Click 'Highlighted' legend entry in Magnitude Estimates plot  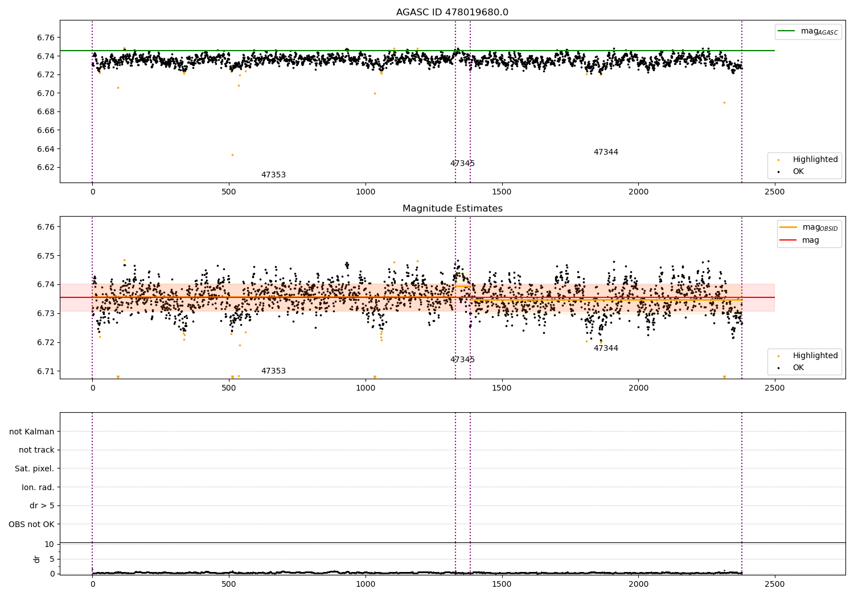(815, 356)
